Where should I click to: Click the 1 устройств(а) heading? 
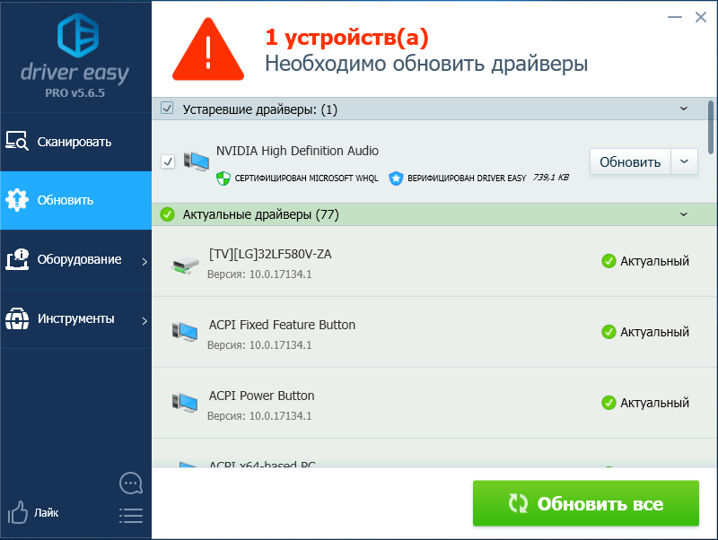coord(346,37)
